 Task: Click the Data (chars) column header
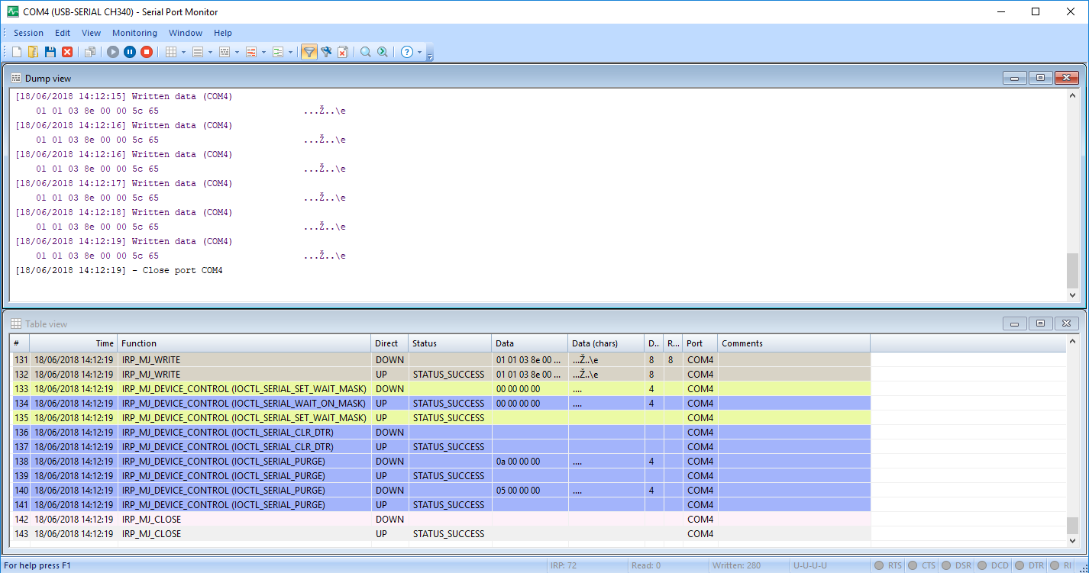point(606,343)
